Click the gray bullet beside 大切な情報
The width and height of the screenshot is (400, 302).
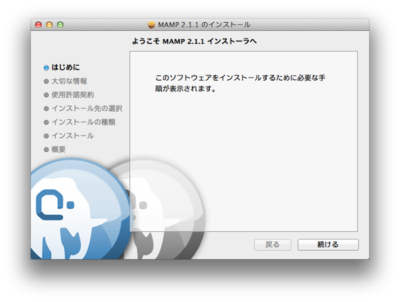pos(46,81)
